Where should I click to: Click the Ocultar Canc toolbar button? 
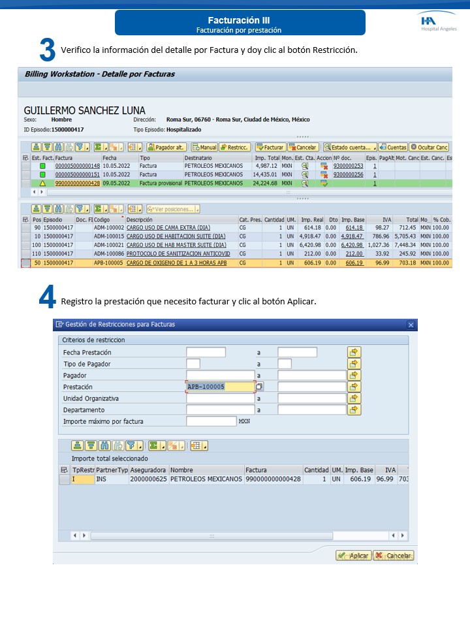coord(429,148)
